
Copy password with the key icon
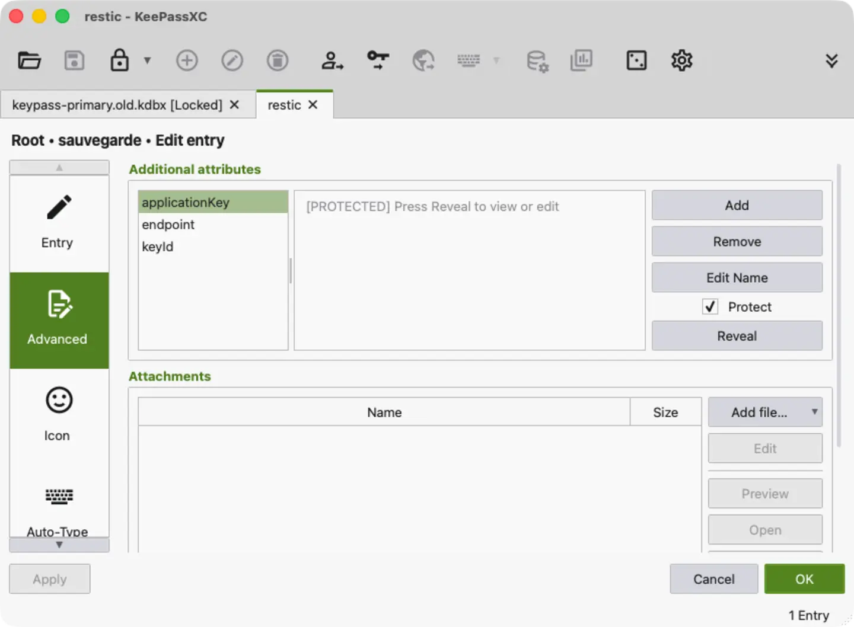pos(378,60)
